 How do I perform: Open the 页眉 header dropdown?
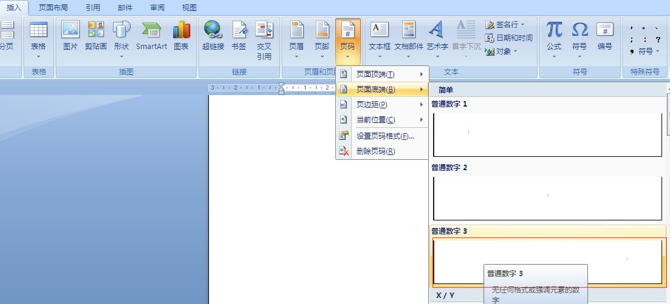pos(296,40)
